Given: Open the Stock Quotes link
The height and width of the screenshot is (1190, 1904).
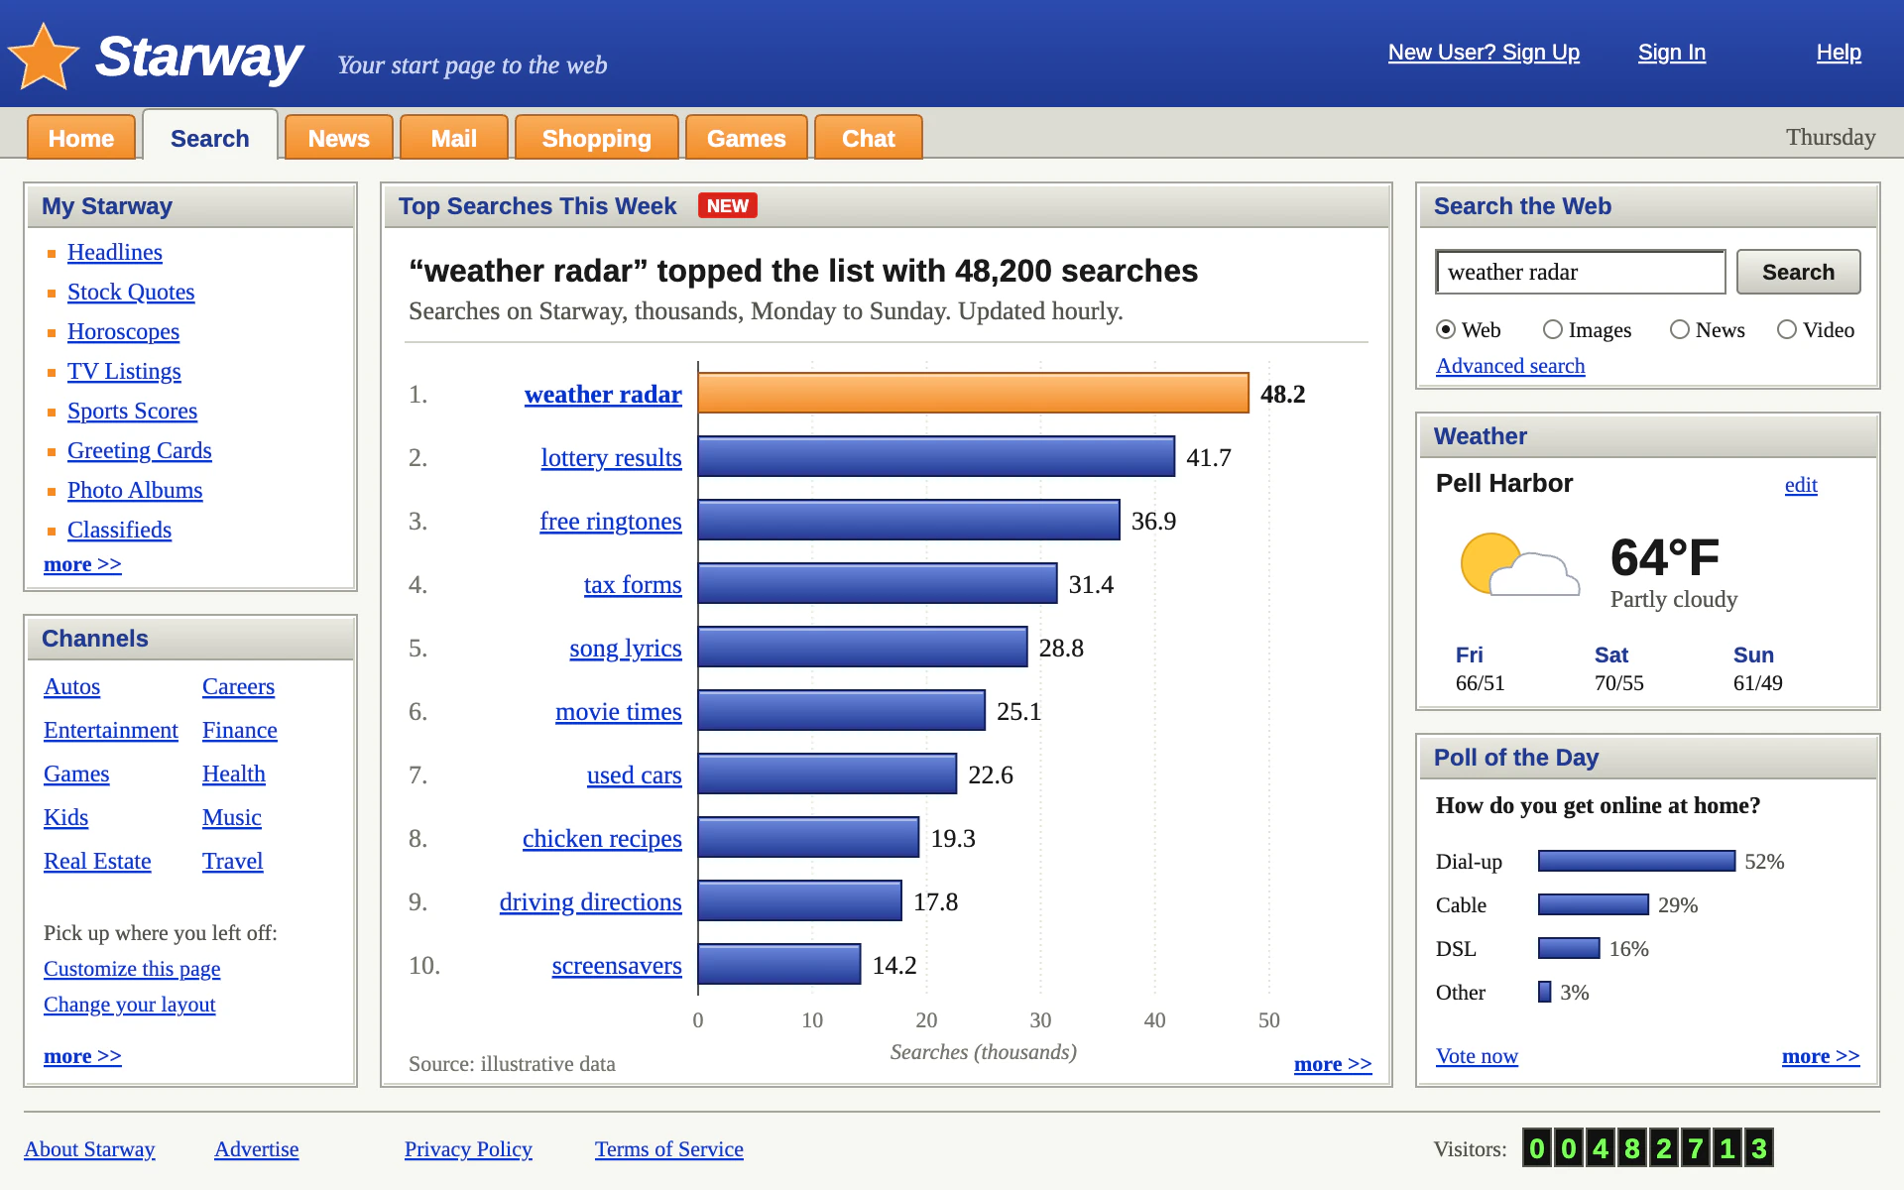Looking at the screenshot, I should pyautogui.click(x=131, y=293).
